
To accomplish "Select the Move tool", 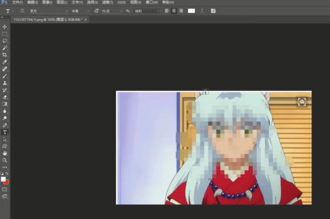I will [5, 27].
